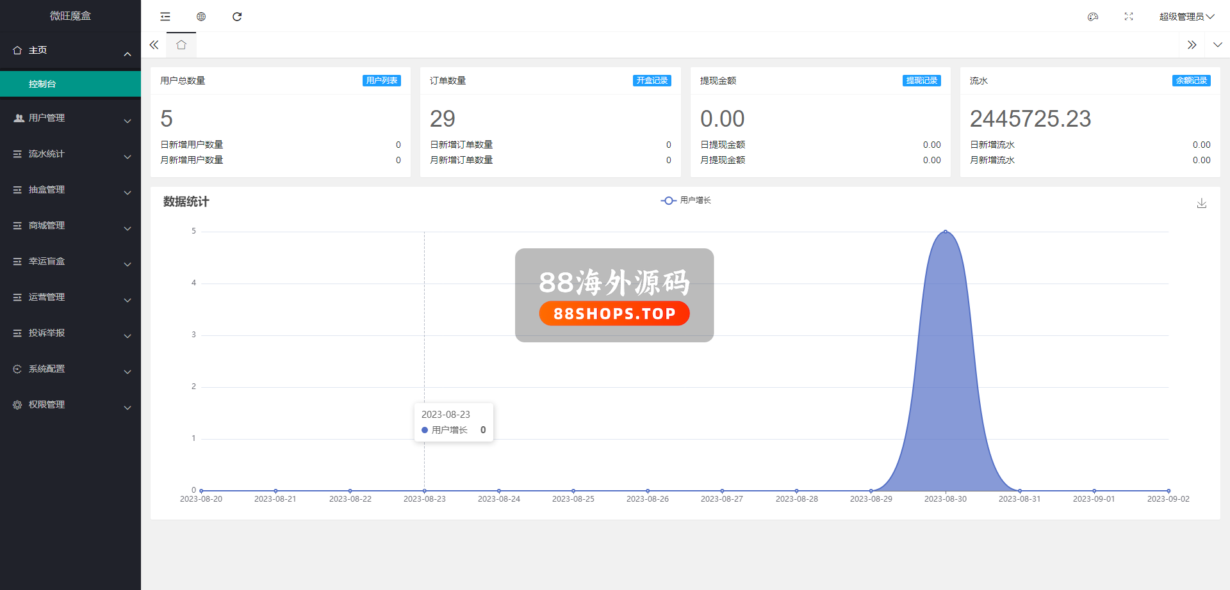Toggle fullscreen mode icon

coord(1129,17)
